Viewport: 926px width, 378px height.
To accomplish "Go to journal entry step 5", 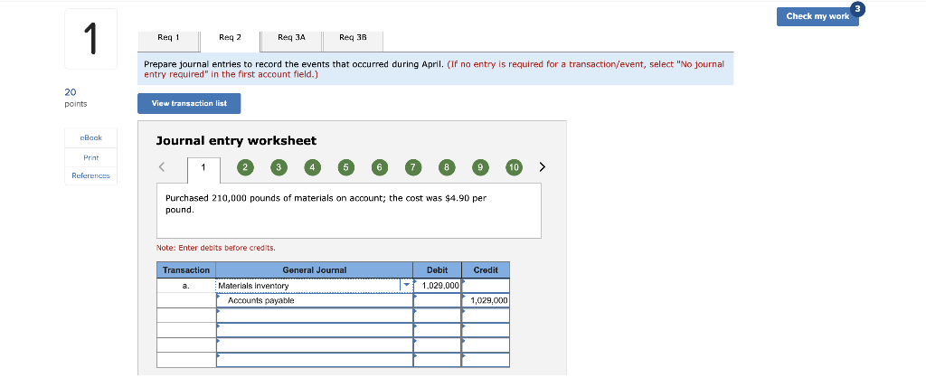I will point(345,167).
